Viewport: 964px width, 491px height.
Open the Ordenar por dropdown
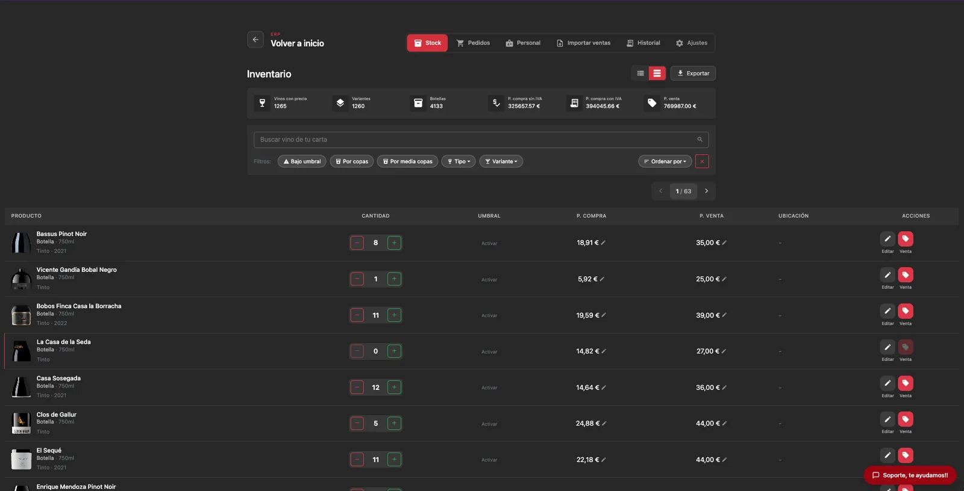[x=665, y=161]
